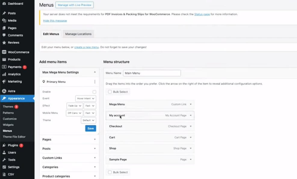Switch to the Manage Locations tab
The height and width of the screenshot is (179, 297).
tap(78, 34)
